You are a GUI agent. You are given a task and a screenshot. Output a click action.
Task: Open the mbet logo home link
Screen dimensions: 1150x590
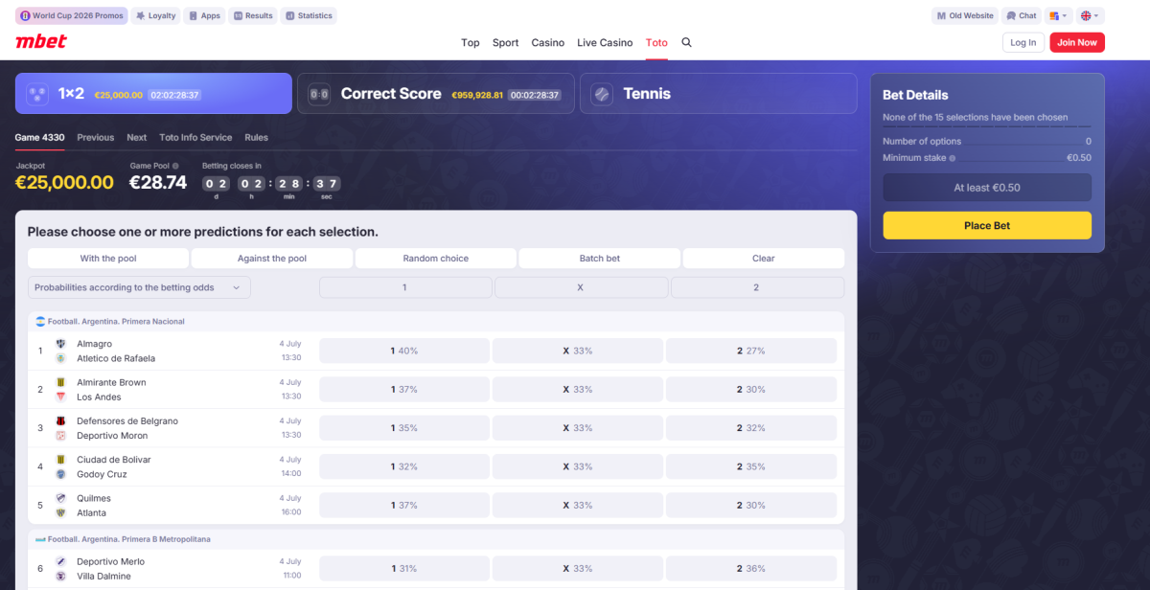point(40,42)
